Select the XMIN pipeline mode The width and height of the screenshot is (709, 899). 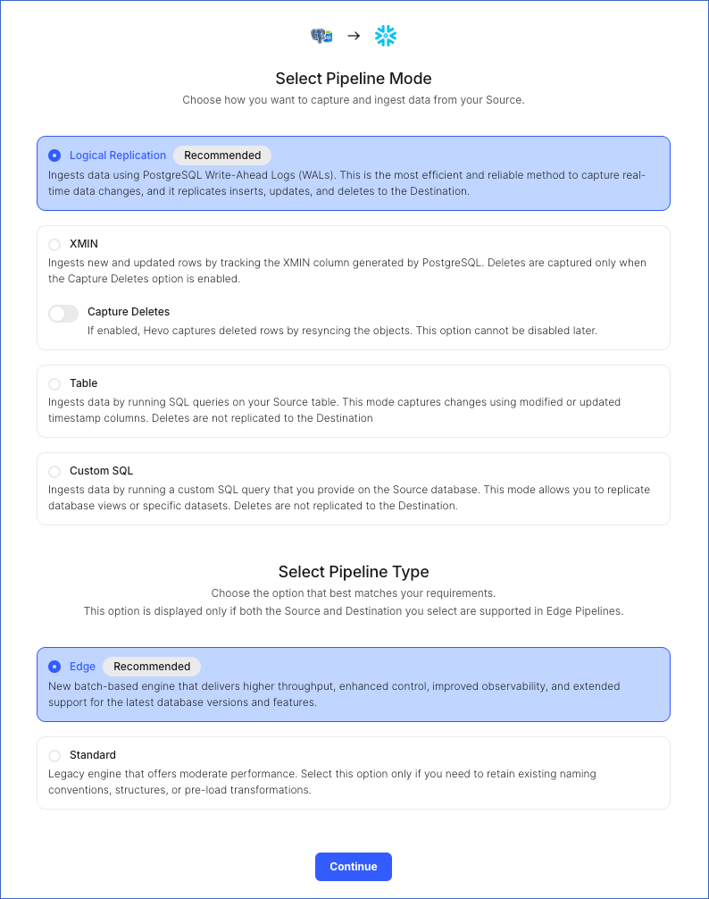tap(54, 244)
